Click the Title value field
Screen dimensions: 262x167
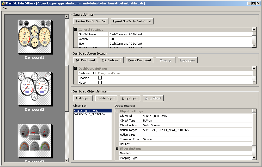tap(180, 43)
